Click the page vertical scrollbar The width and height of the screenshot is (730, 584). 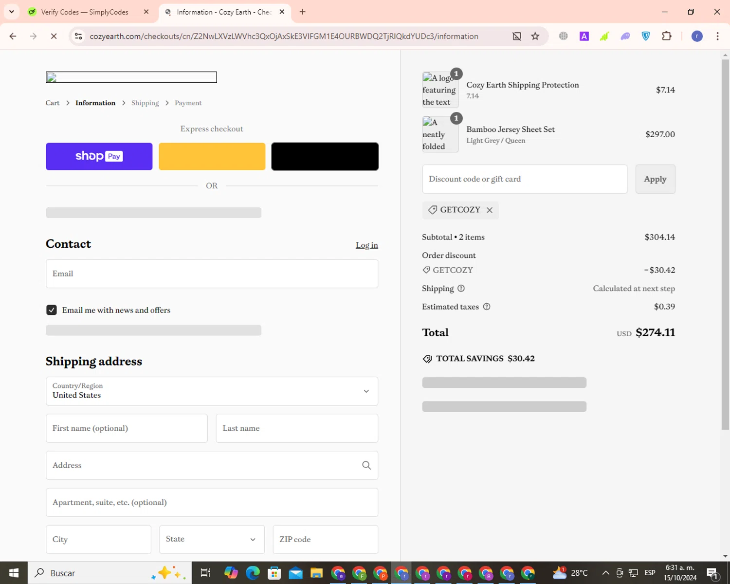(725, 245)
